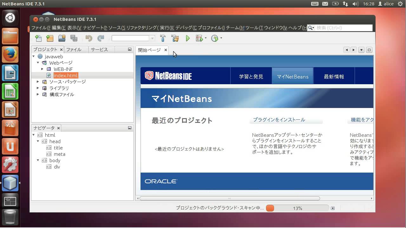The width and height of the screenshot is (406, 228).
Task: Open Ubuntu Software Center from launcher
Action: (x=10, y=128)
